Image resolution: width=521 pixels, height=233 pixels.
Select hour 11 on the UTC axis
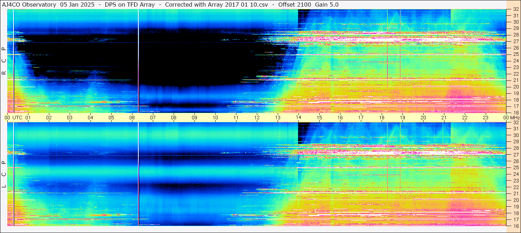coord(236,118)
